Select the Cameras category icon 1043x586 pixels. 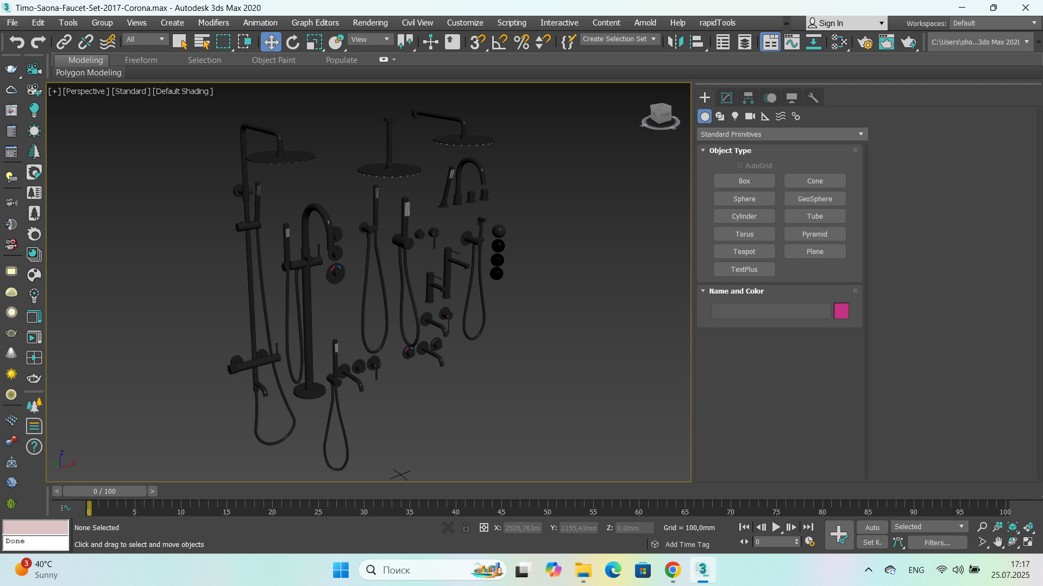(x=750, y=116)
